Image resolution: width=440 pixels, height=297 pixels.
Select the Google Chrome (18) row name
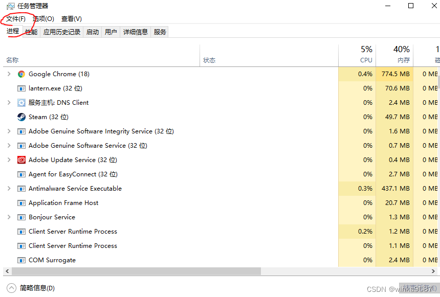[59, 74]
